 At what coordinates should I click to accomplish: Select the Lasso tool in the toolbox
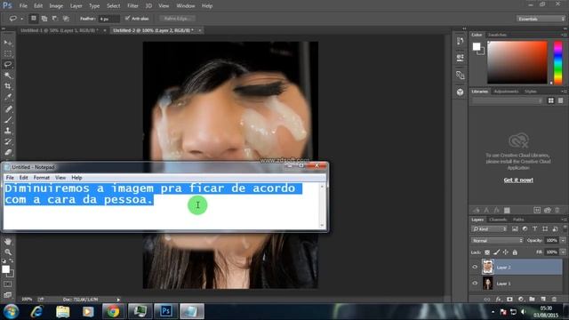(x=8, y=65)
